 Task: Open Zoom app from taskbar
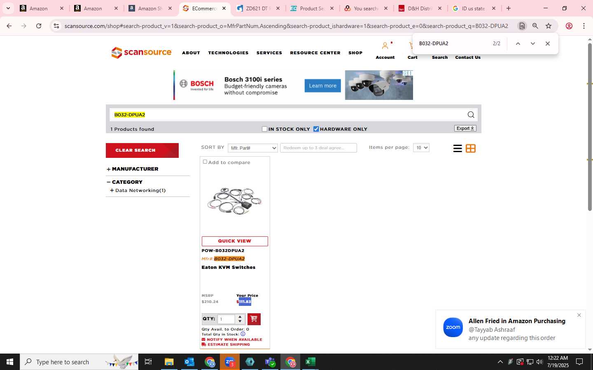[x=230, y=362]
